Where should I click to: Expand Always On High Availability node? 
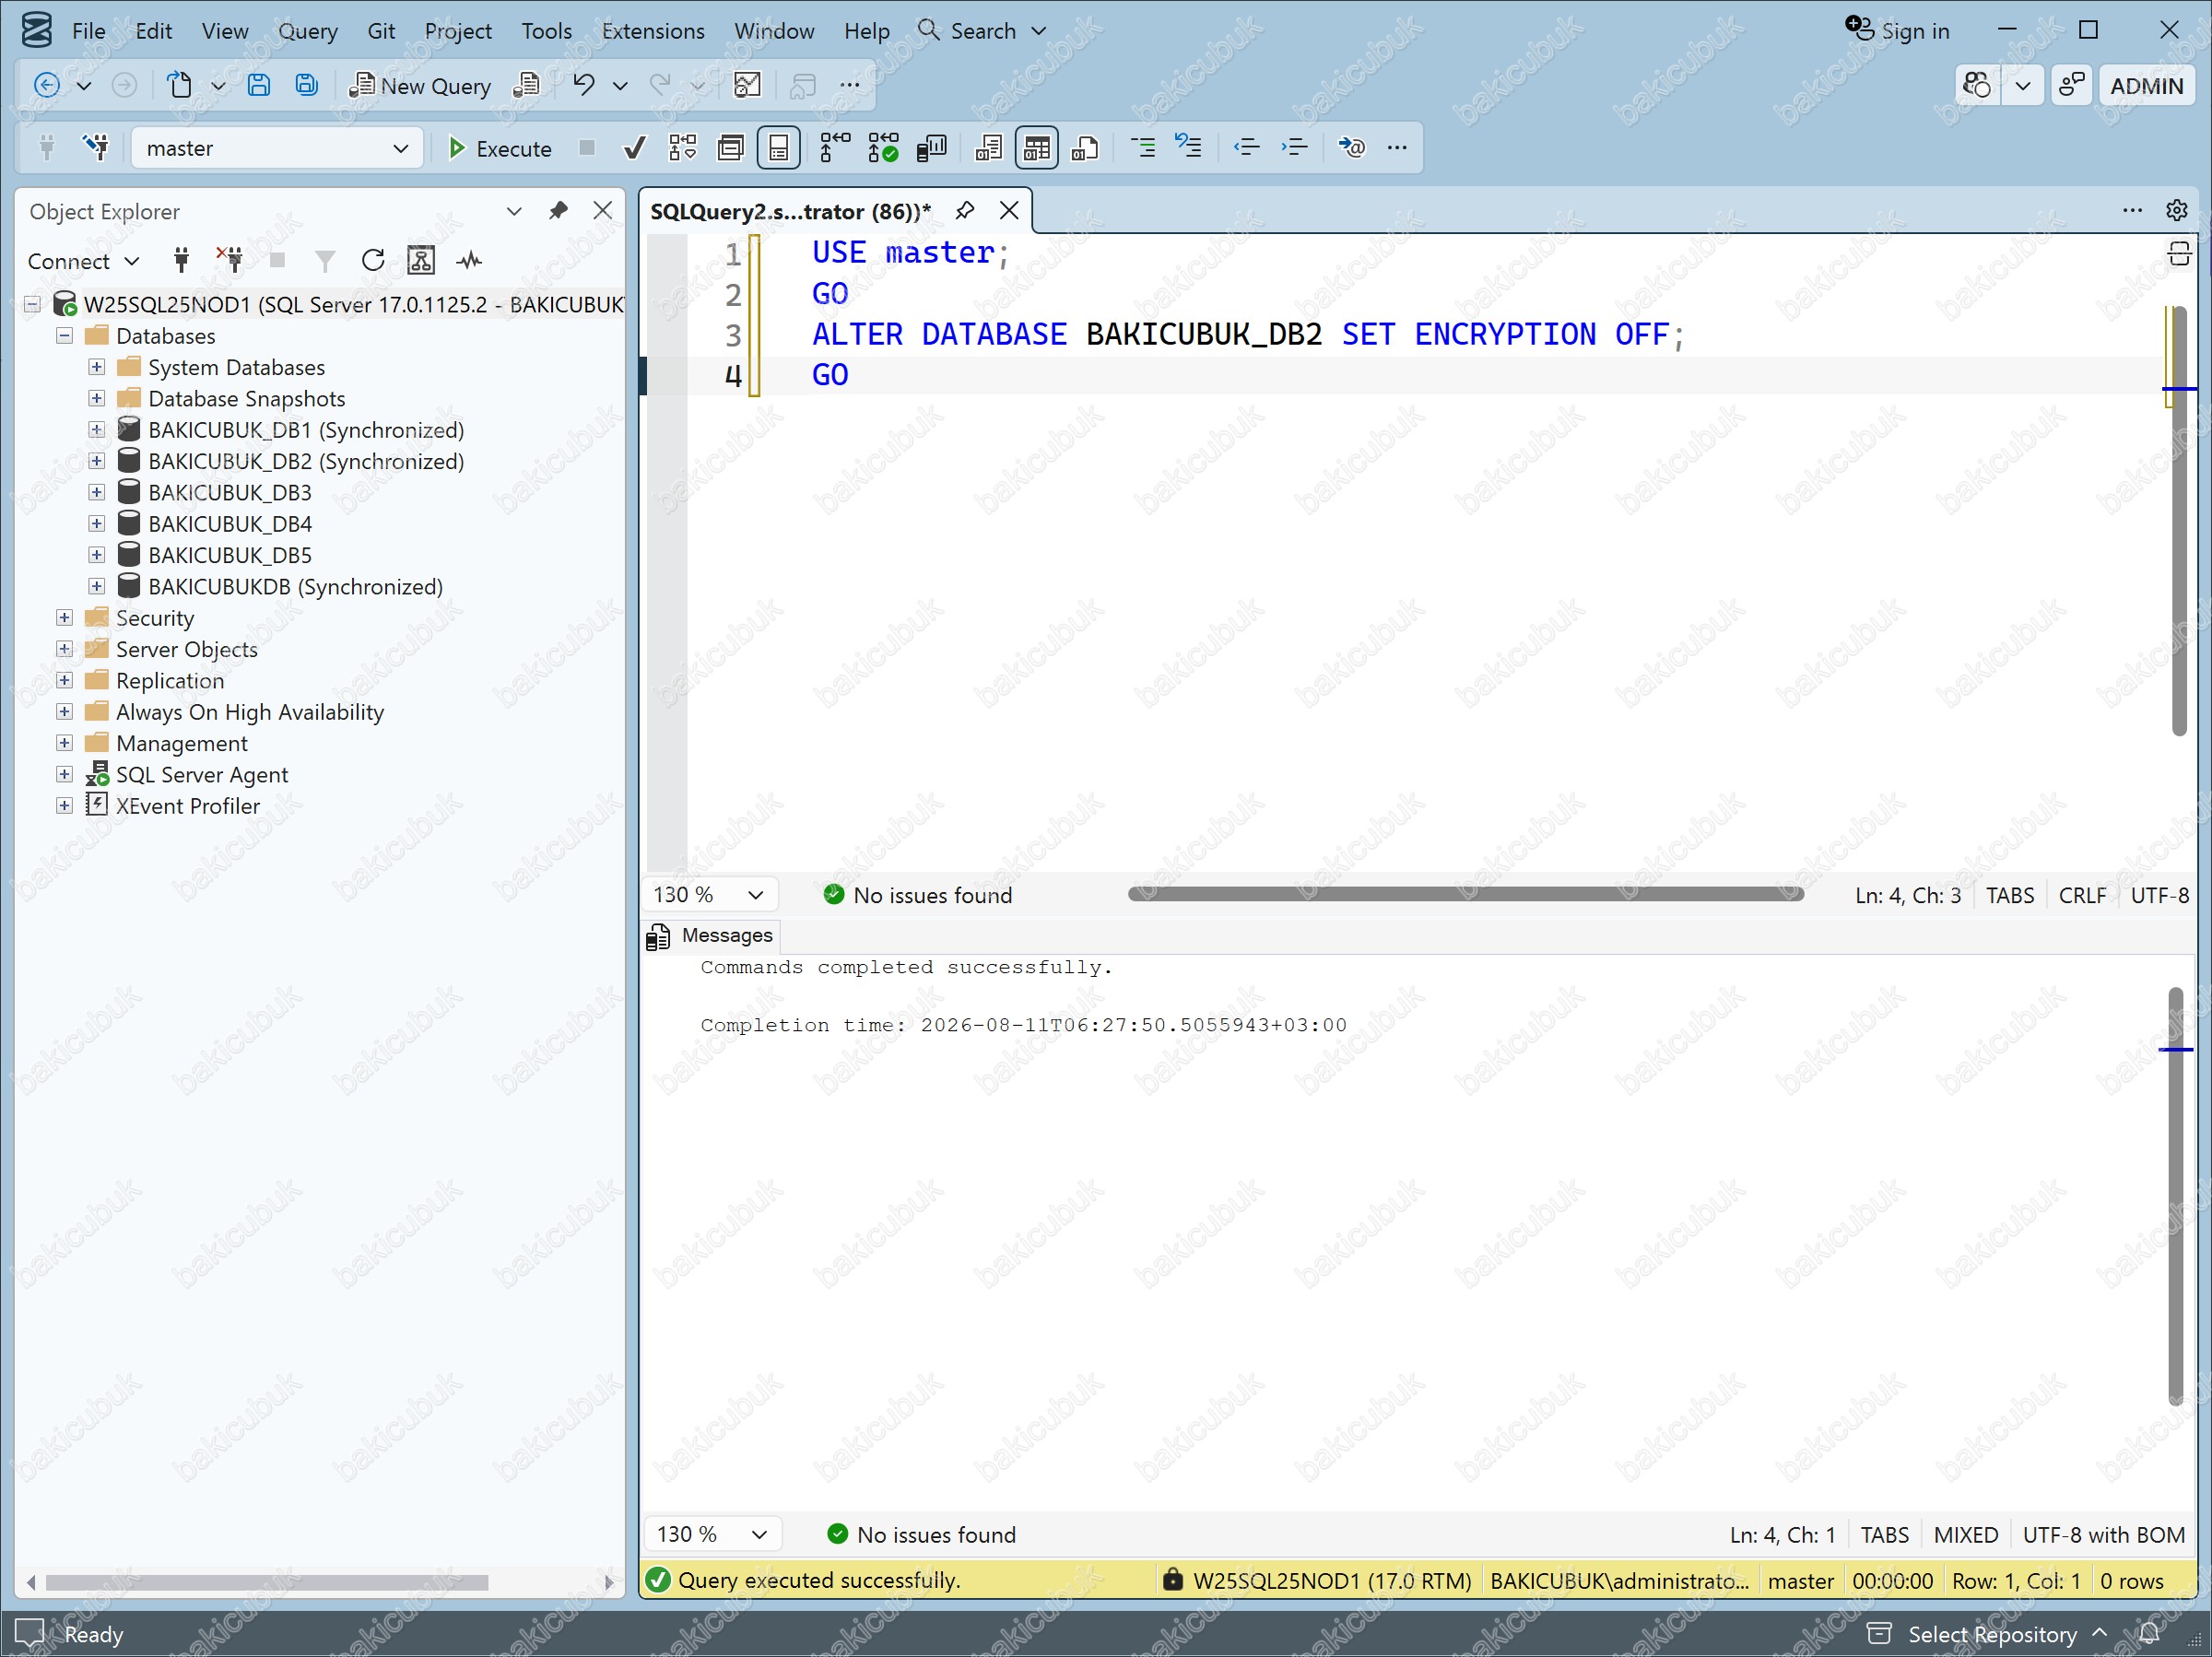click(64, 712)
